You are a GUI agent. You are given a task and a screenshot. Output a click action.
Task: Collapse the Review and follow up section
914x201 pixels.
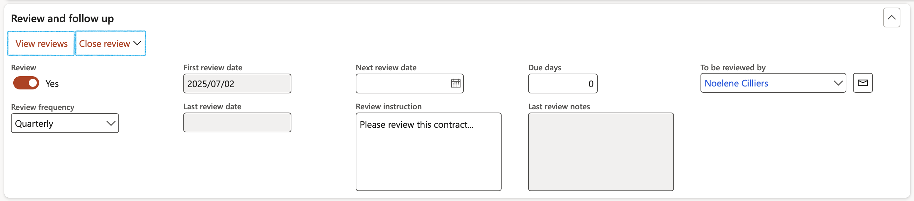point(891,18)
